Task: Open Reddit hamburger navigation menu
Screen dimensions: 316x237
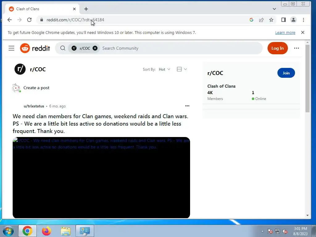Action: click(11, 48)
